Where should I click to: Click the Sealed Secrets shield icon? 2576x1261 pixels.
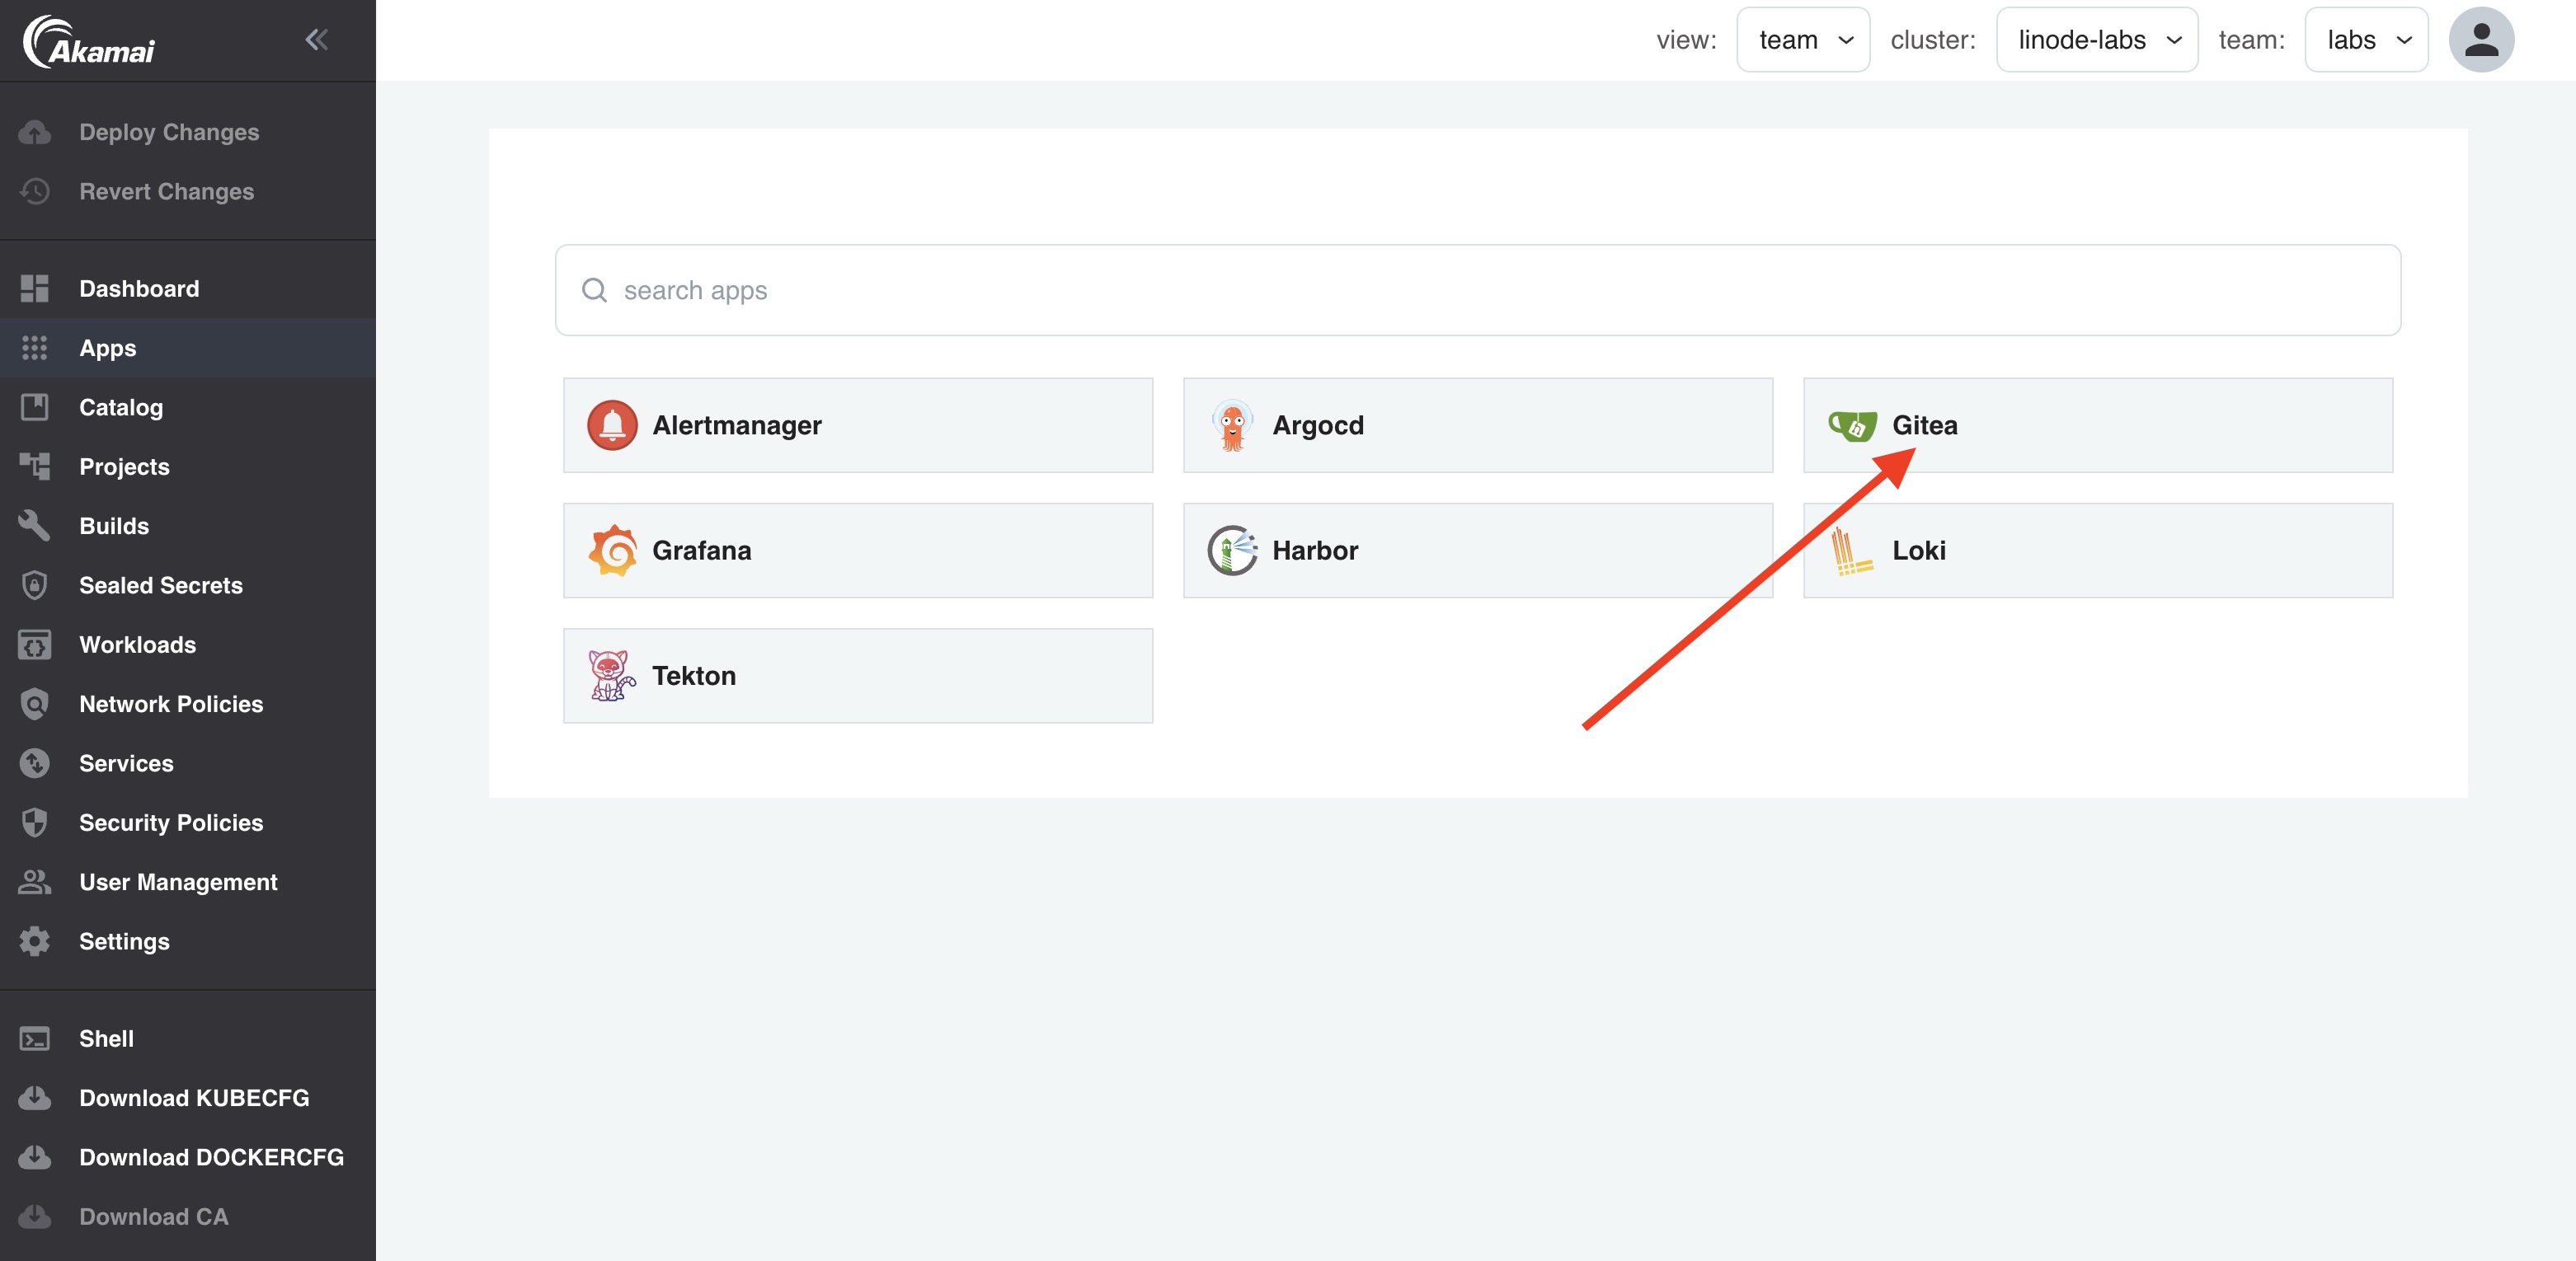click(x=35, y=585)
